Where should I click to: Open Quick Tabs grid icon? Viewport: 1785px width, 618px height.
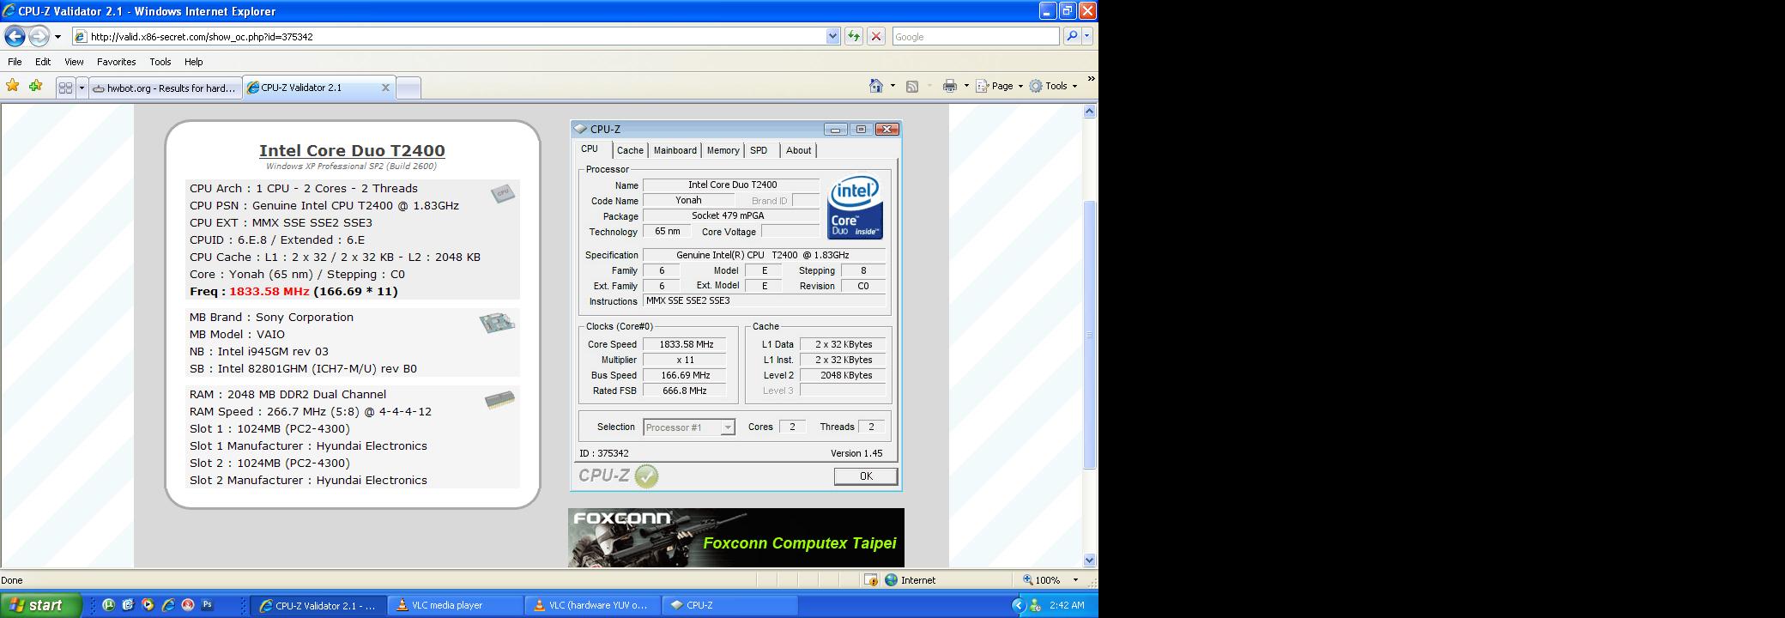[65, 88]
